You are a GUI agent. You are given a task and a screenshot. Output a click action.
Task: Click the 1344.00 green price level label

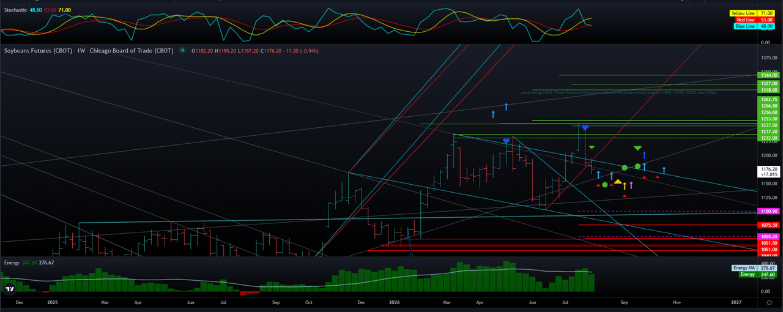coord(769,75)
